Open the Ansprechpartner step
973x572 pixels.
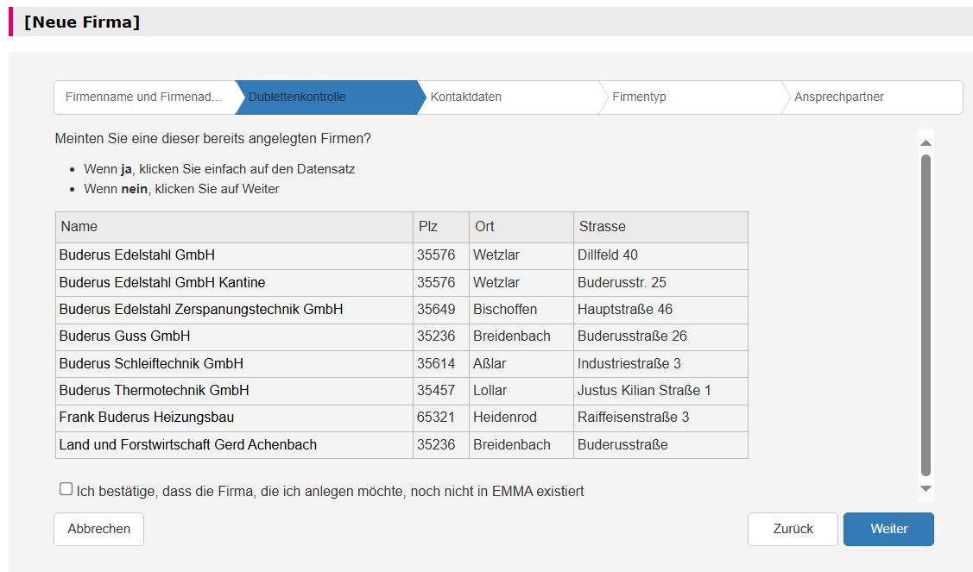tap(872, 97)
